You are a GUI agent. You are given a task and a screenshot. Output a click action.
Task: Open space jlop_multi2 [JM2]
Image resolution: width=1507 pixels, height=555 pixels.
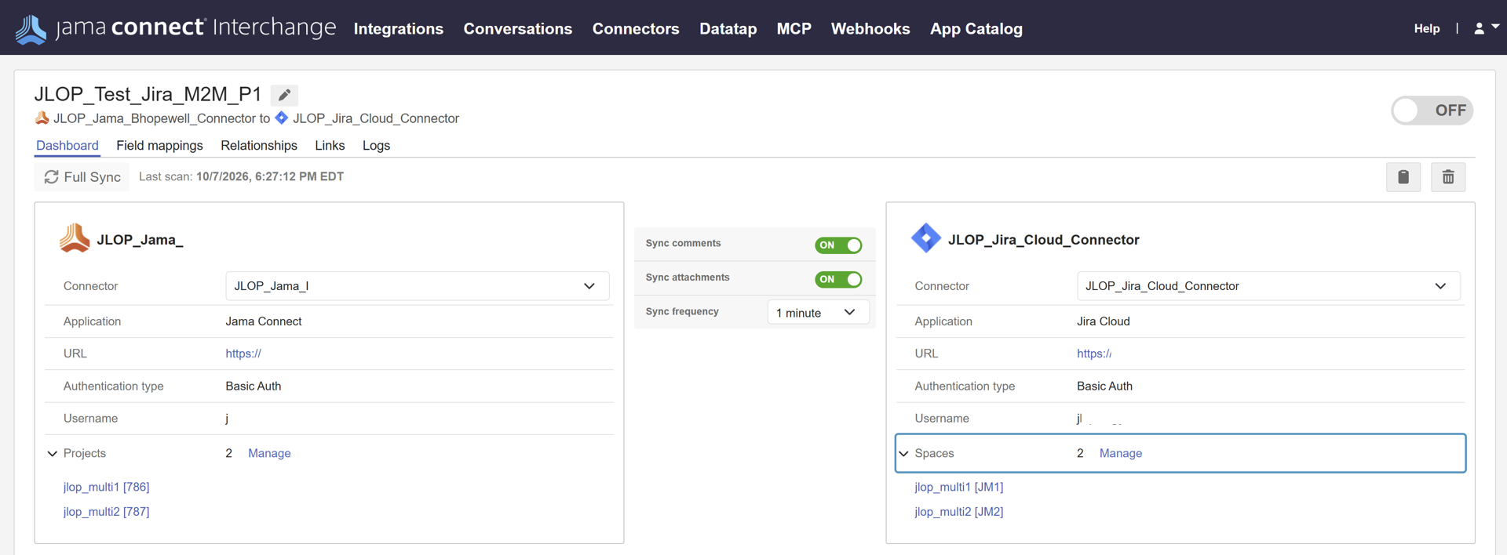pyautogui.click(x=959, y=512)
